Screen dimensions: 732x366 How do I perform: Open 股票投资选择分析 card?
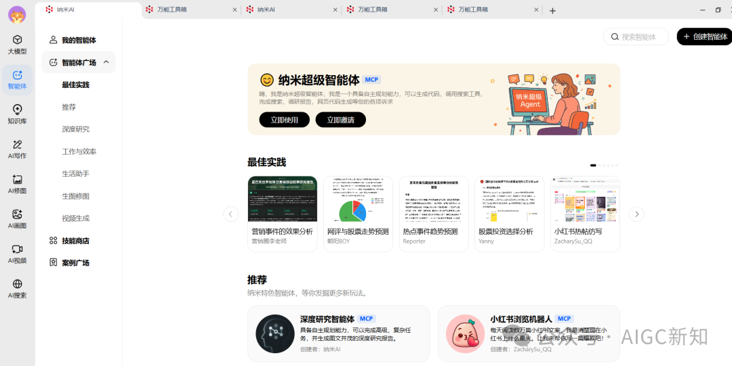click(509, 214)
